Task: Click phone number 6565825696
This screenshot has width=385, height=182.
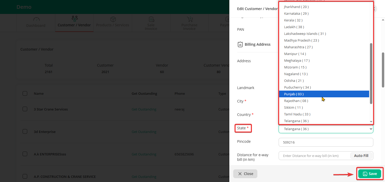Action: coord(184,154)
